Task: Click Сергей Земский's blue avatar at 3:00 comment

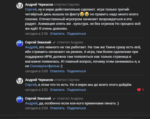Action: tap(20, 43)
